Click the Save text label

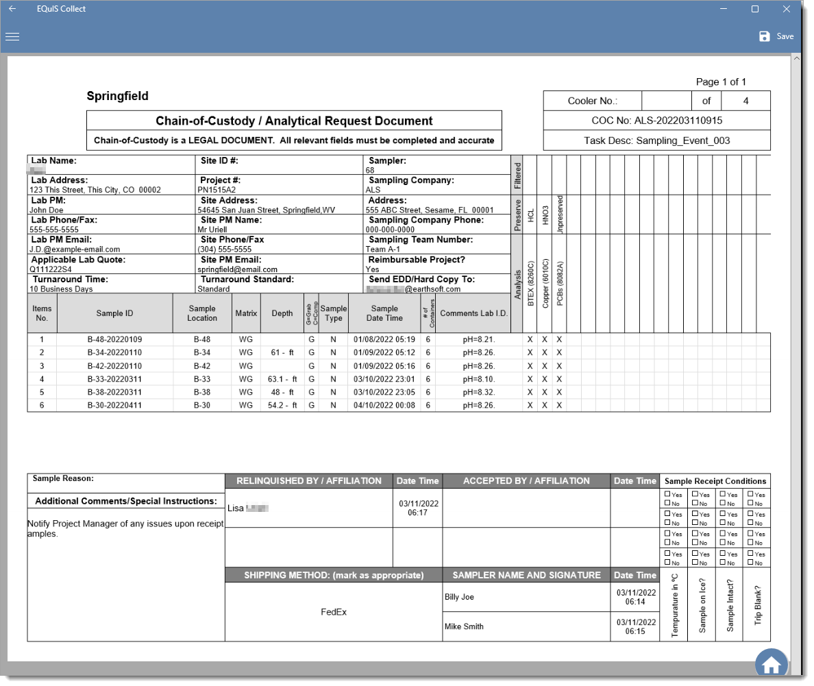point(785,36)
